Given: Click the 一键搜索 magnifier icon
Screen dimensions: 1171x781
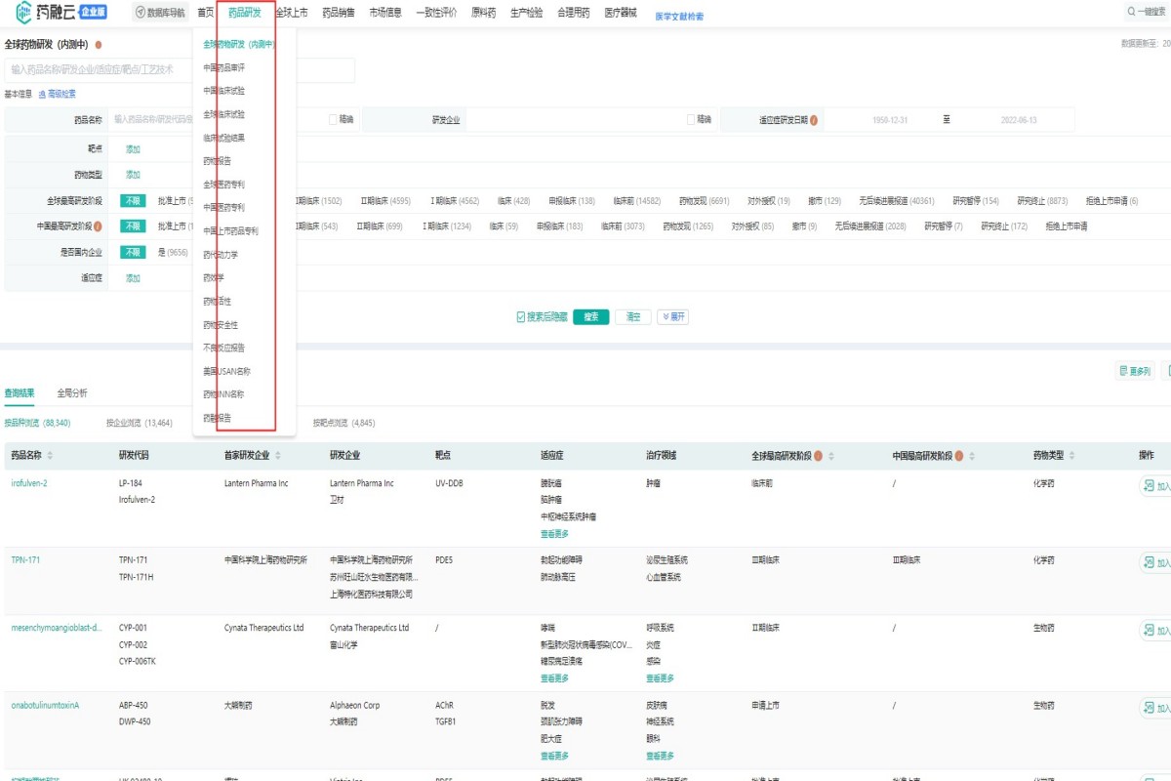Looking at the screenshot, I should 1132,13.
